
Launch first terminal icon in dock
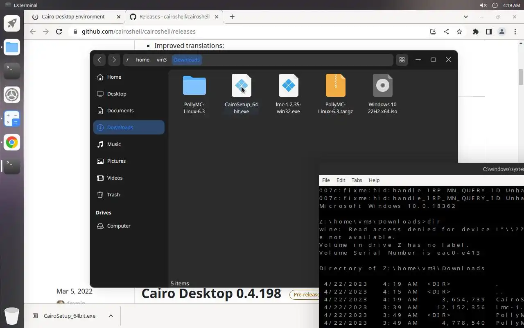pos(12,71)
